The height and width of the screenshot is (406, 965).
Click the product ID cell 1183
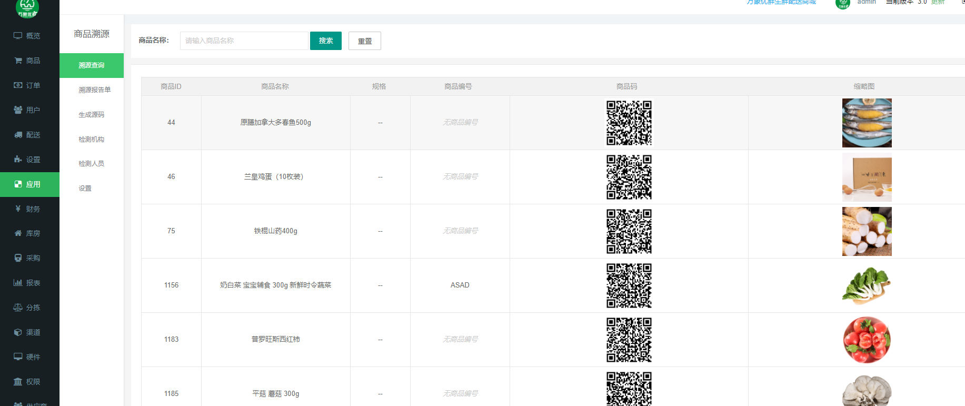click(x=171, y=339)
